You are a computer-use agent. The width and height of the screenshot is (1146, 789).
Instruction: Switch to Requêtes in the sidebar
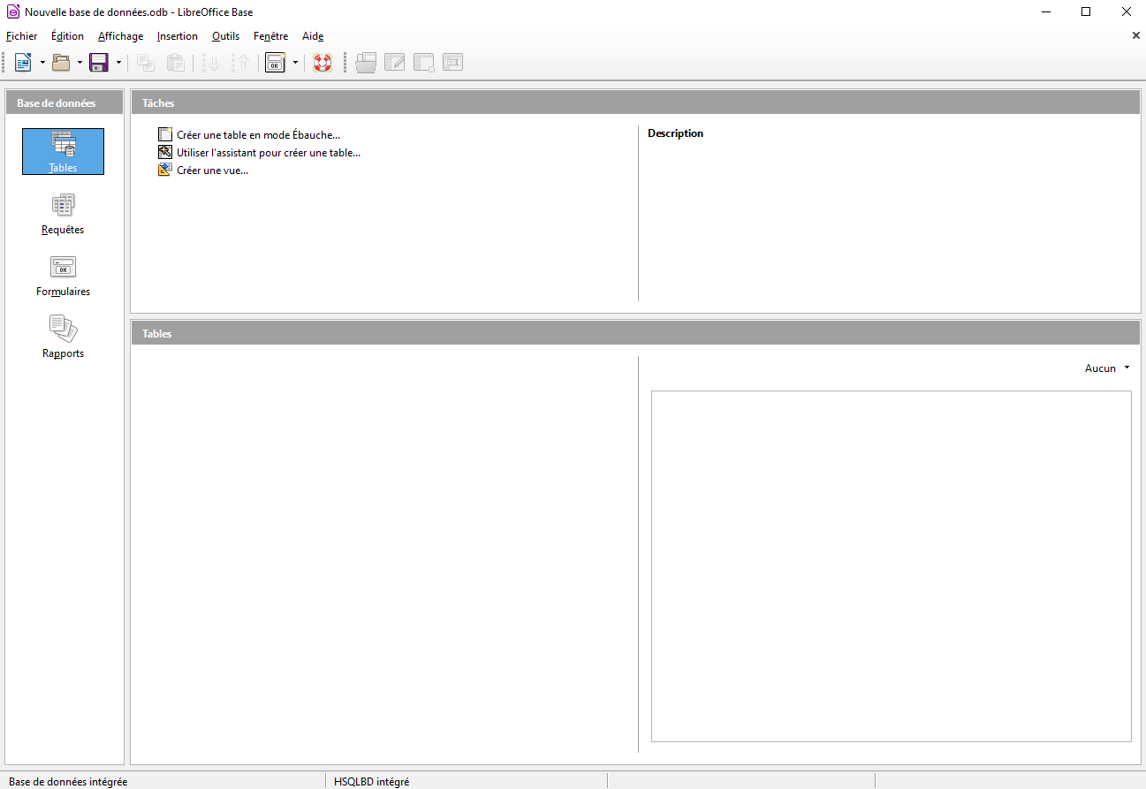(x=63, y=214)
